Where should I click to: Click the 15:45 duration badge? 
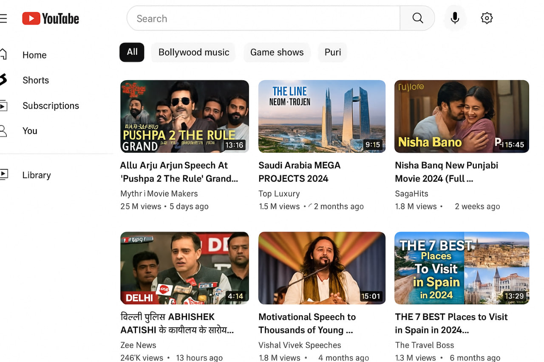514,145
